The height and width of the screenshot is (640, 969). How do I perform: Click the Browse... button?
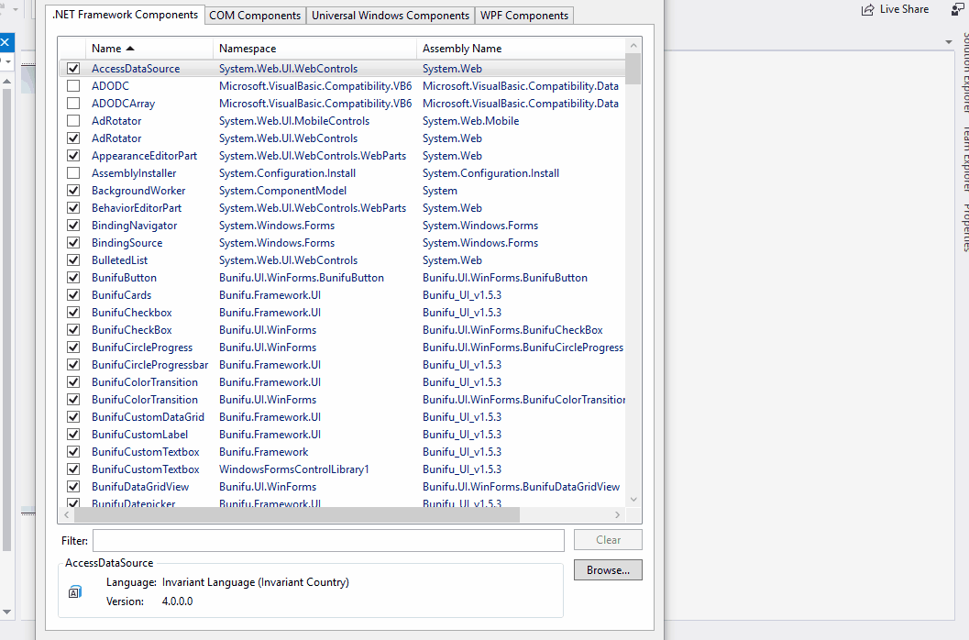608,570
